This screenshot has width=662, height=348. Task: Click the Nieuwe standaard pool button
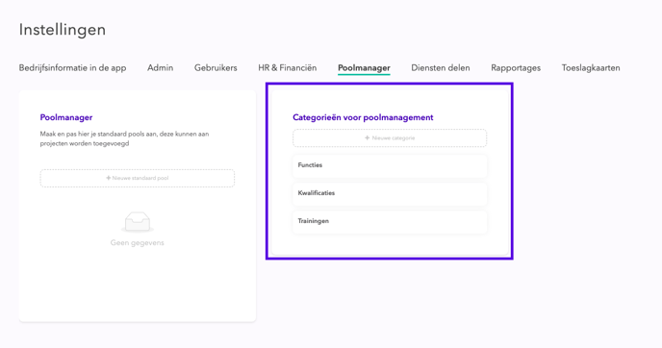[x=138, y=178]
